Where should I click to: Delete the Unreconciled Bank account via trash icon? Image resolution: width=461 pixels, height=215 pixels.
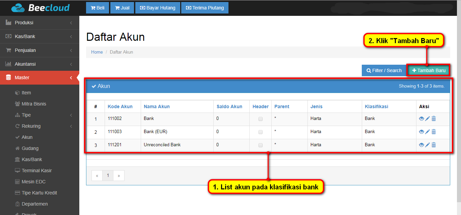point(434,145)
